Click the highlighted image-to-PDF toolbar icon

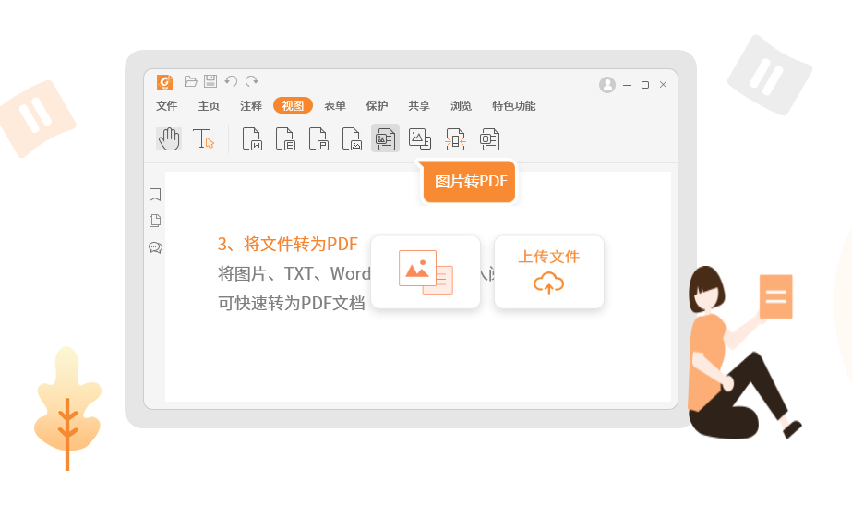(x=385, y=138)
